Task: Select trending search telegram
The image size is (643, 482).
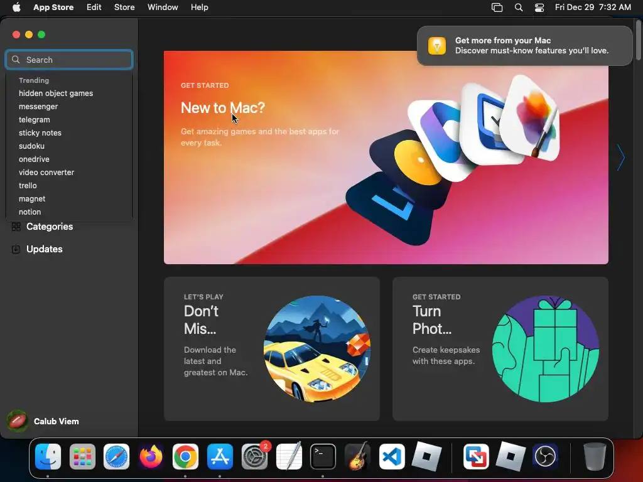Action: point(34,120)
